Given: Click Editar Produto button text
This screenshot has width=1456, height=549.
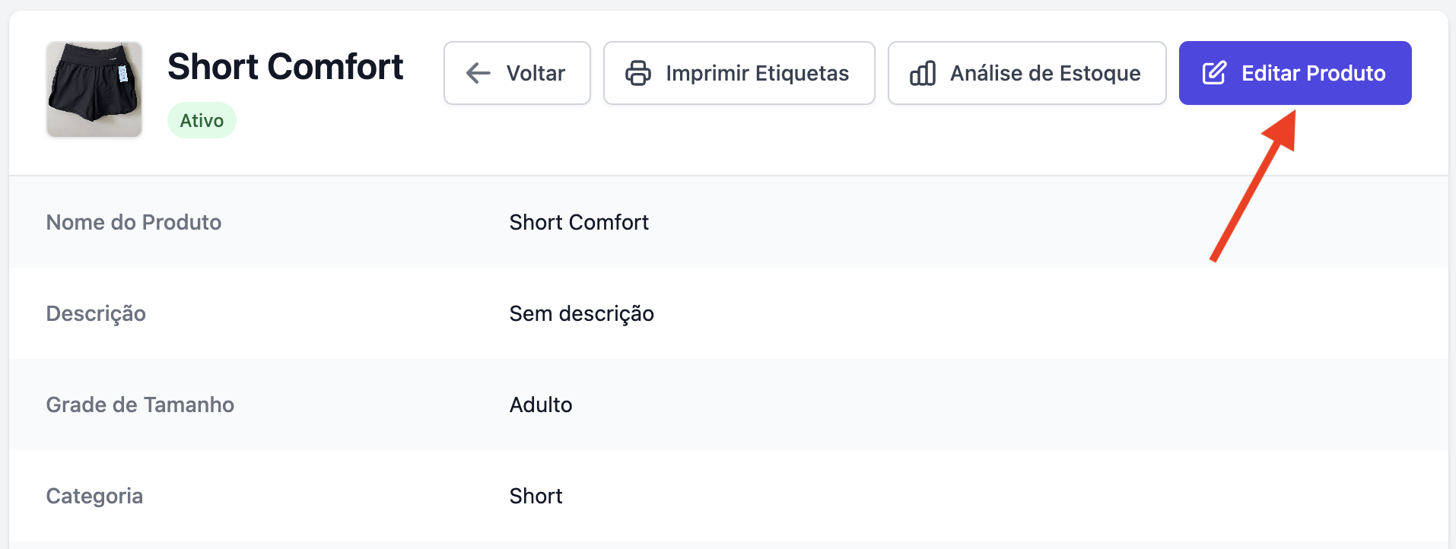Looking at the screenshot, I should 1313,73.
